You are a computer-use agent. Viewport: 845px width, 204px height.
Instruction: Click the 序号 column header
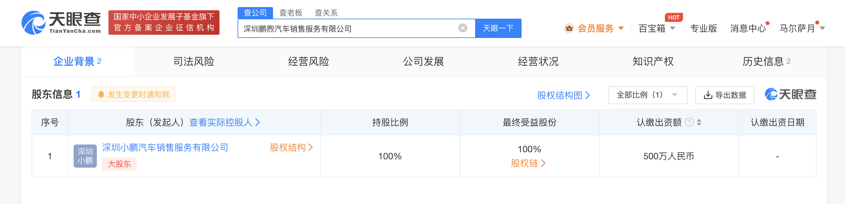click(x=50, y=122)
